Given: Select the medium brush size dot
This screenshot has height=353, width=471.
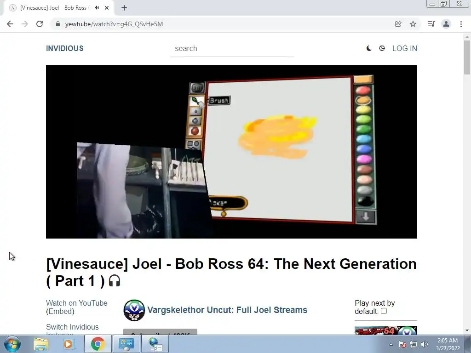Looking at the screenshot, I should (x=195, y=121).
